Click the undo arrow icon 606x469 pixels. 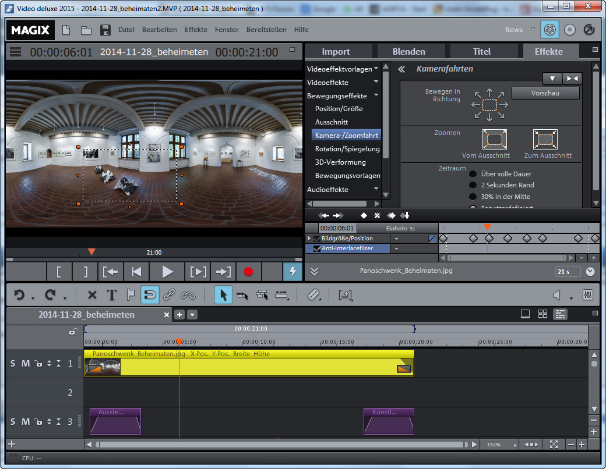point(19,295)
